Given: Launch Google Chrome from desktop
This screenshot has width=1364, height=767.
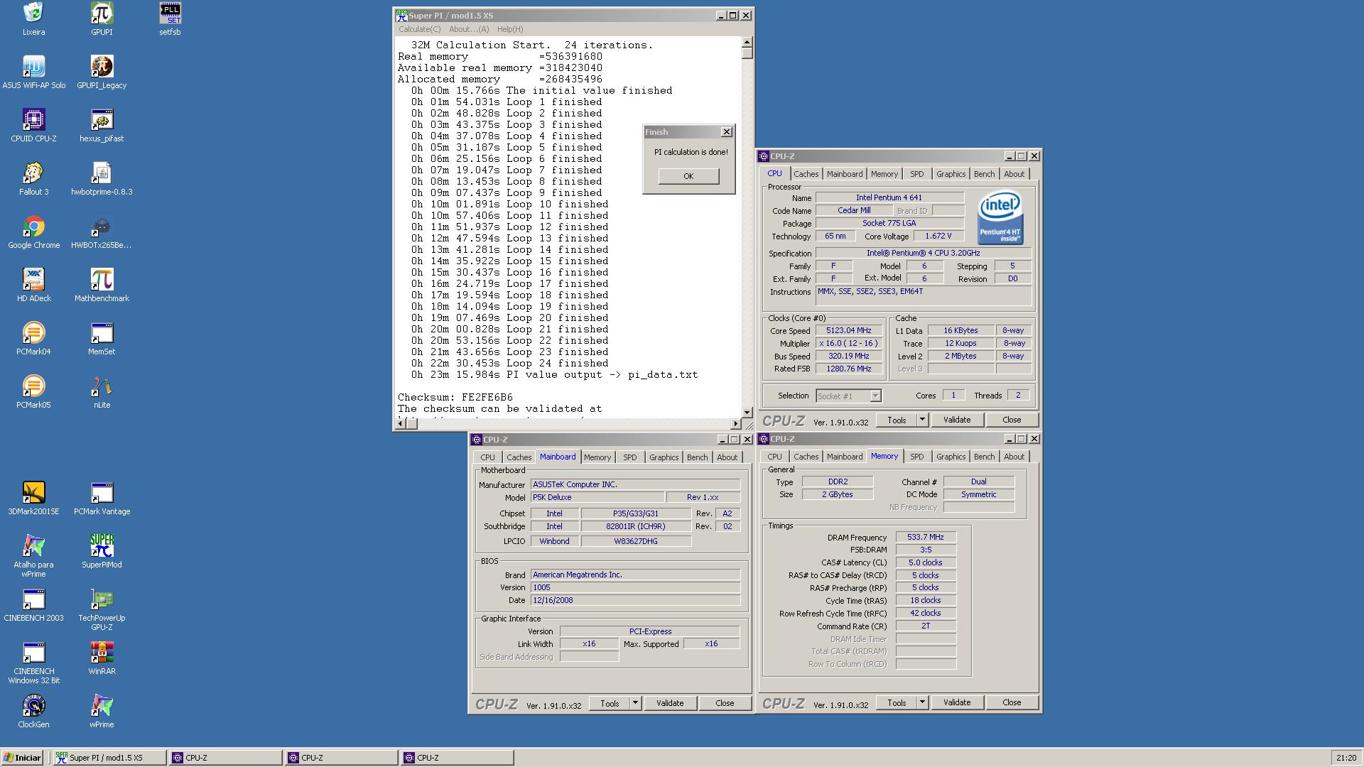Looking at the screenshot, I should pyautogui.click(x=33, y=232).
